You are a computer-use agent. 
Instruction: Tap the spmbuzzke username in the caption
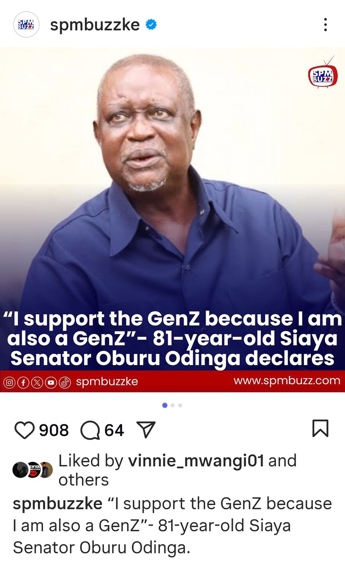click(x=57, y=504)
